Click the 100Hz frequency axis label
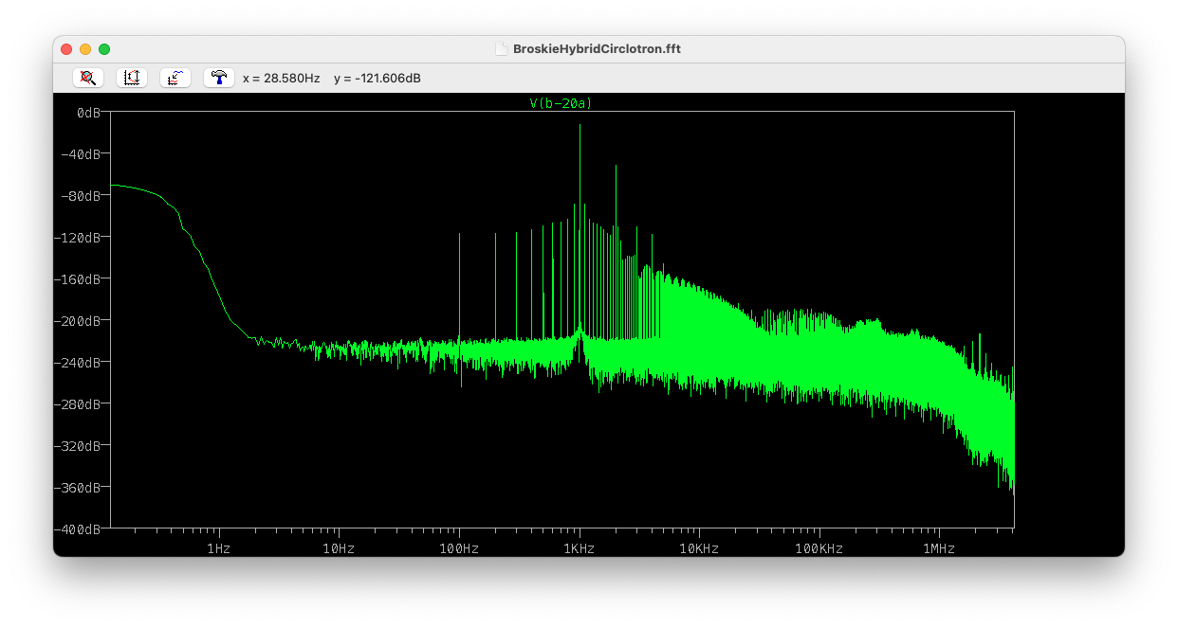This screenshot has width=1178, height=627. click(459, 549)
